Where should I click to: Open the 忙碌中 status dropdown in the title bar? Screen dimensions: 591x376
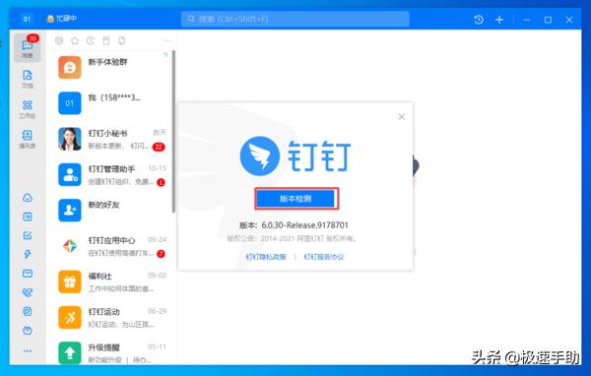coord(62,19)
